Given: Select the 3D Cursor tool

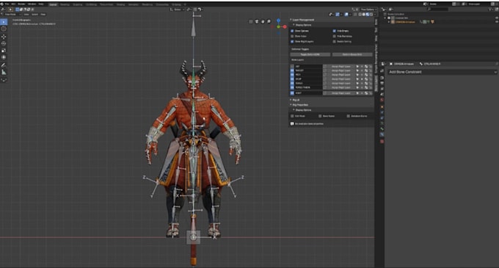Looking at the screenshot, I should (4, 29).
